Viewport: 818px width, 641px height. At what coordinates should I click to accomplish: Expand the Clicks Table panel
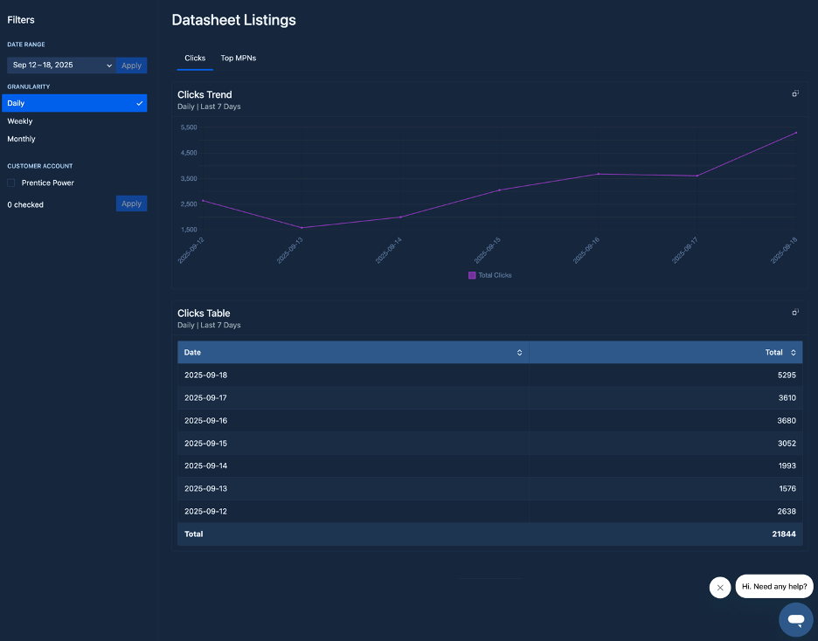click(795, 312)
